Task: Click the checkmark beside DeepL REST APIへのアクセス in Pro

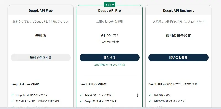Action: 81,101
